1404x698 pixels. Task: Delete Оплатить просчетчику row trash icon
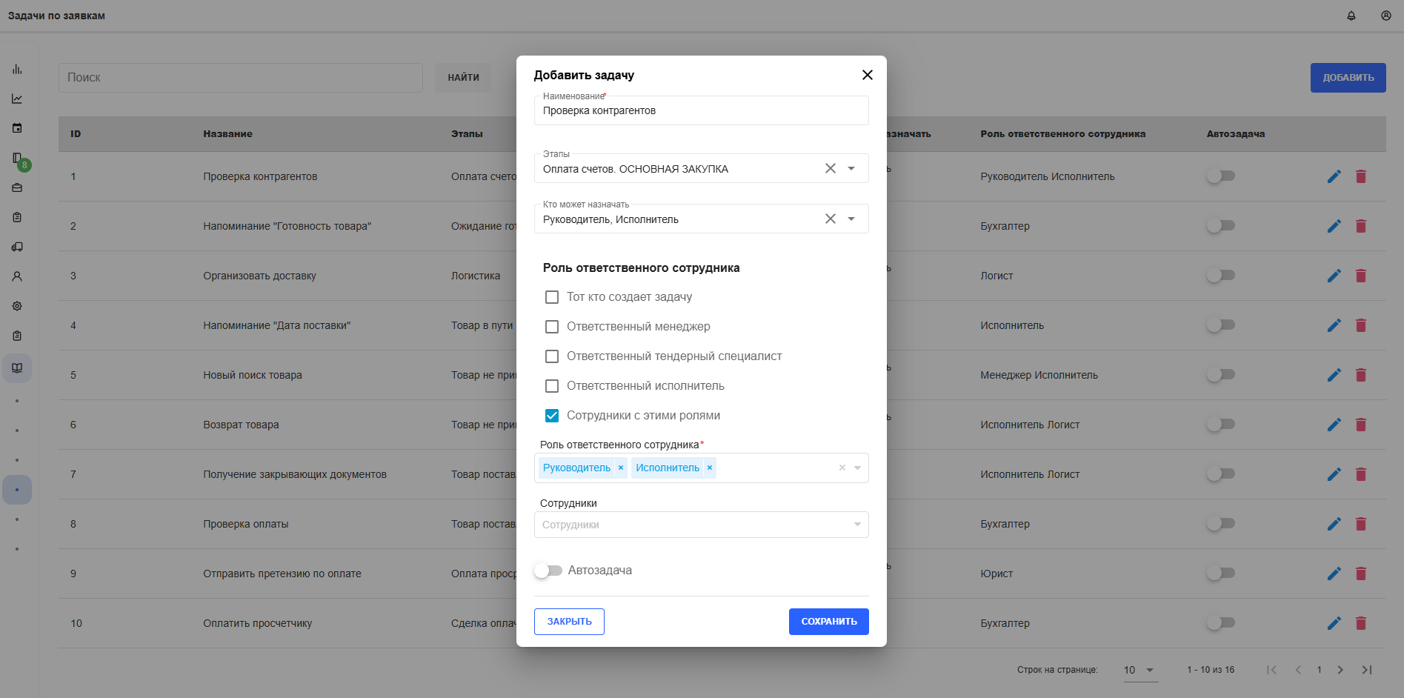(1361, 623)
